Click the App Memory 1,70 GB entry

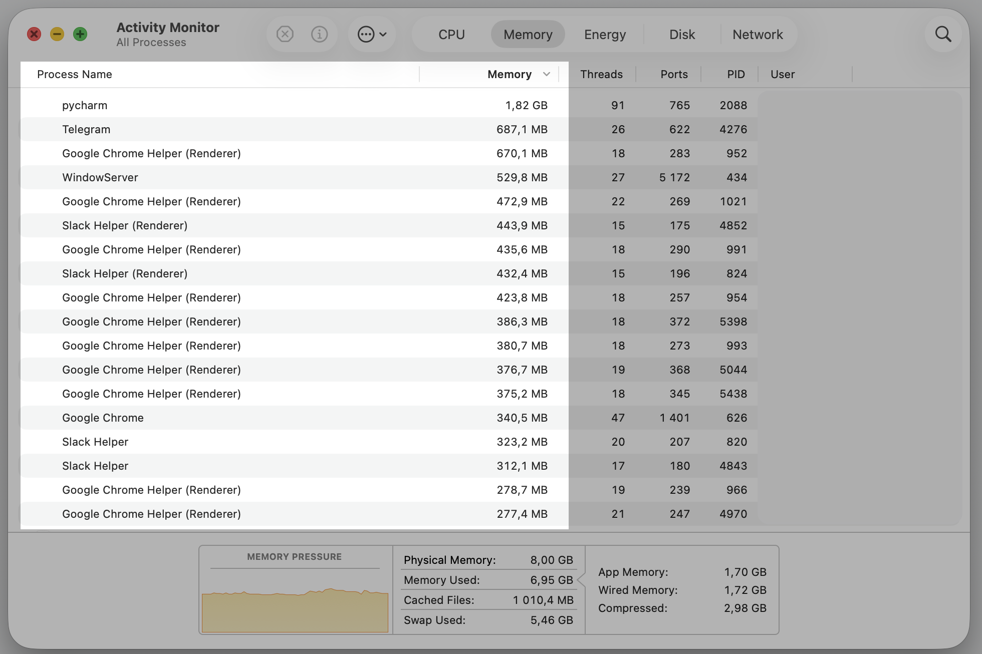[x=682, y=572]
